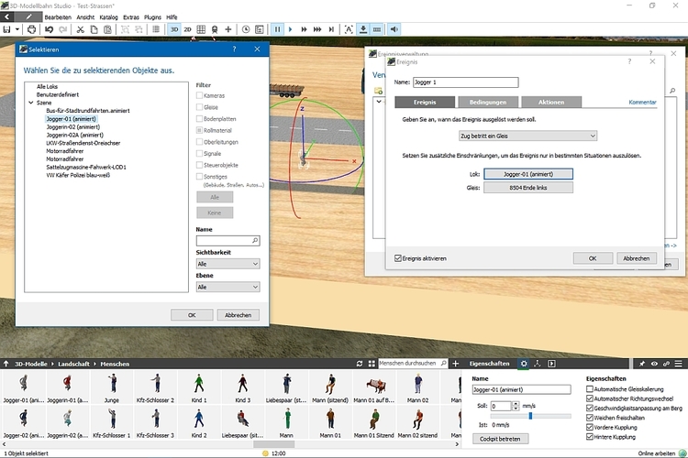Pause the simulation
Image resolution: width=688 pixels, height=458 pixels.
(278, 29)
